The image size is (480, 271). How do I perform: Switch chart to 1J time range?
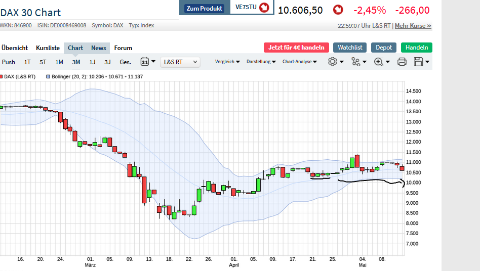pyautogui.click(x=92, y=62)
